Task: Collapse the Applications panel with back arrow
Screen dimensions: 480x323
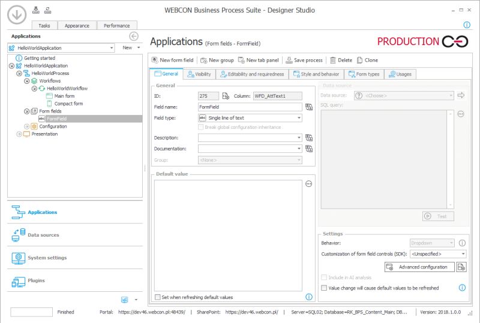Action: pos(134,36)
